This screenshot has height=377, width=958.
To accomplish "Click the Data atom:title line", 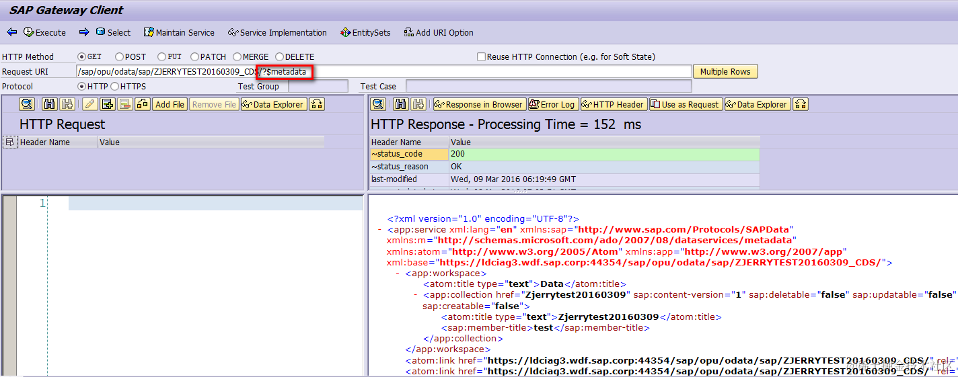I will click(525, 284).
